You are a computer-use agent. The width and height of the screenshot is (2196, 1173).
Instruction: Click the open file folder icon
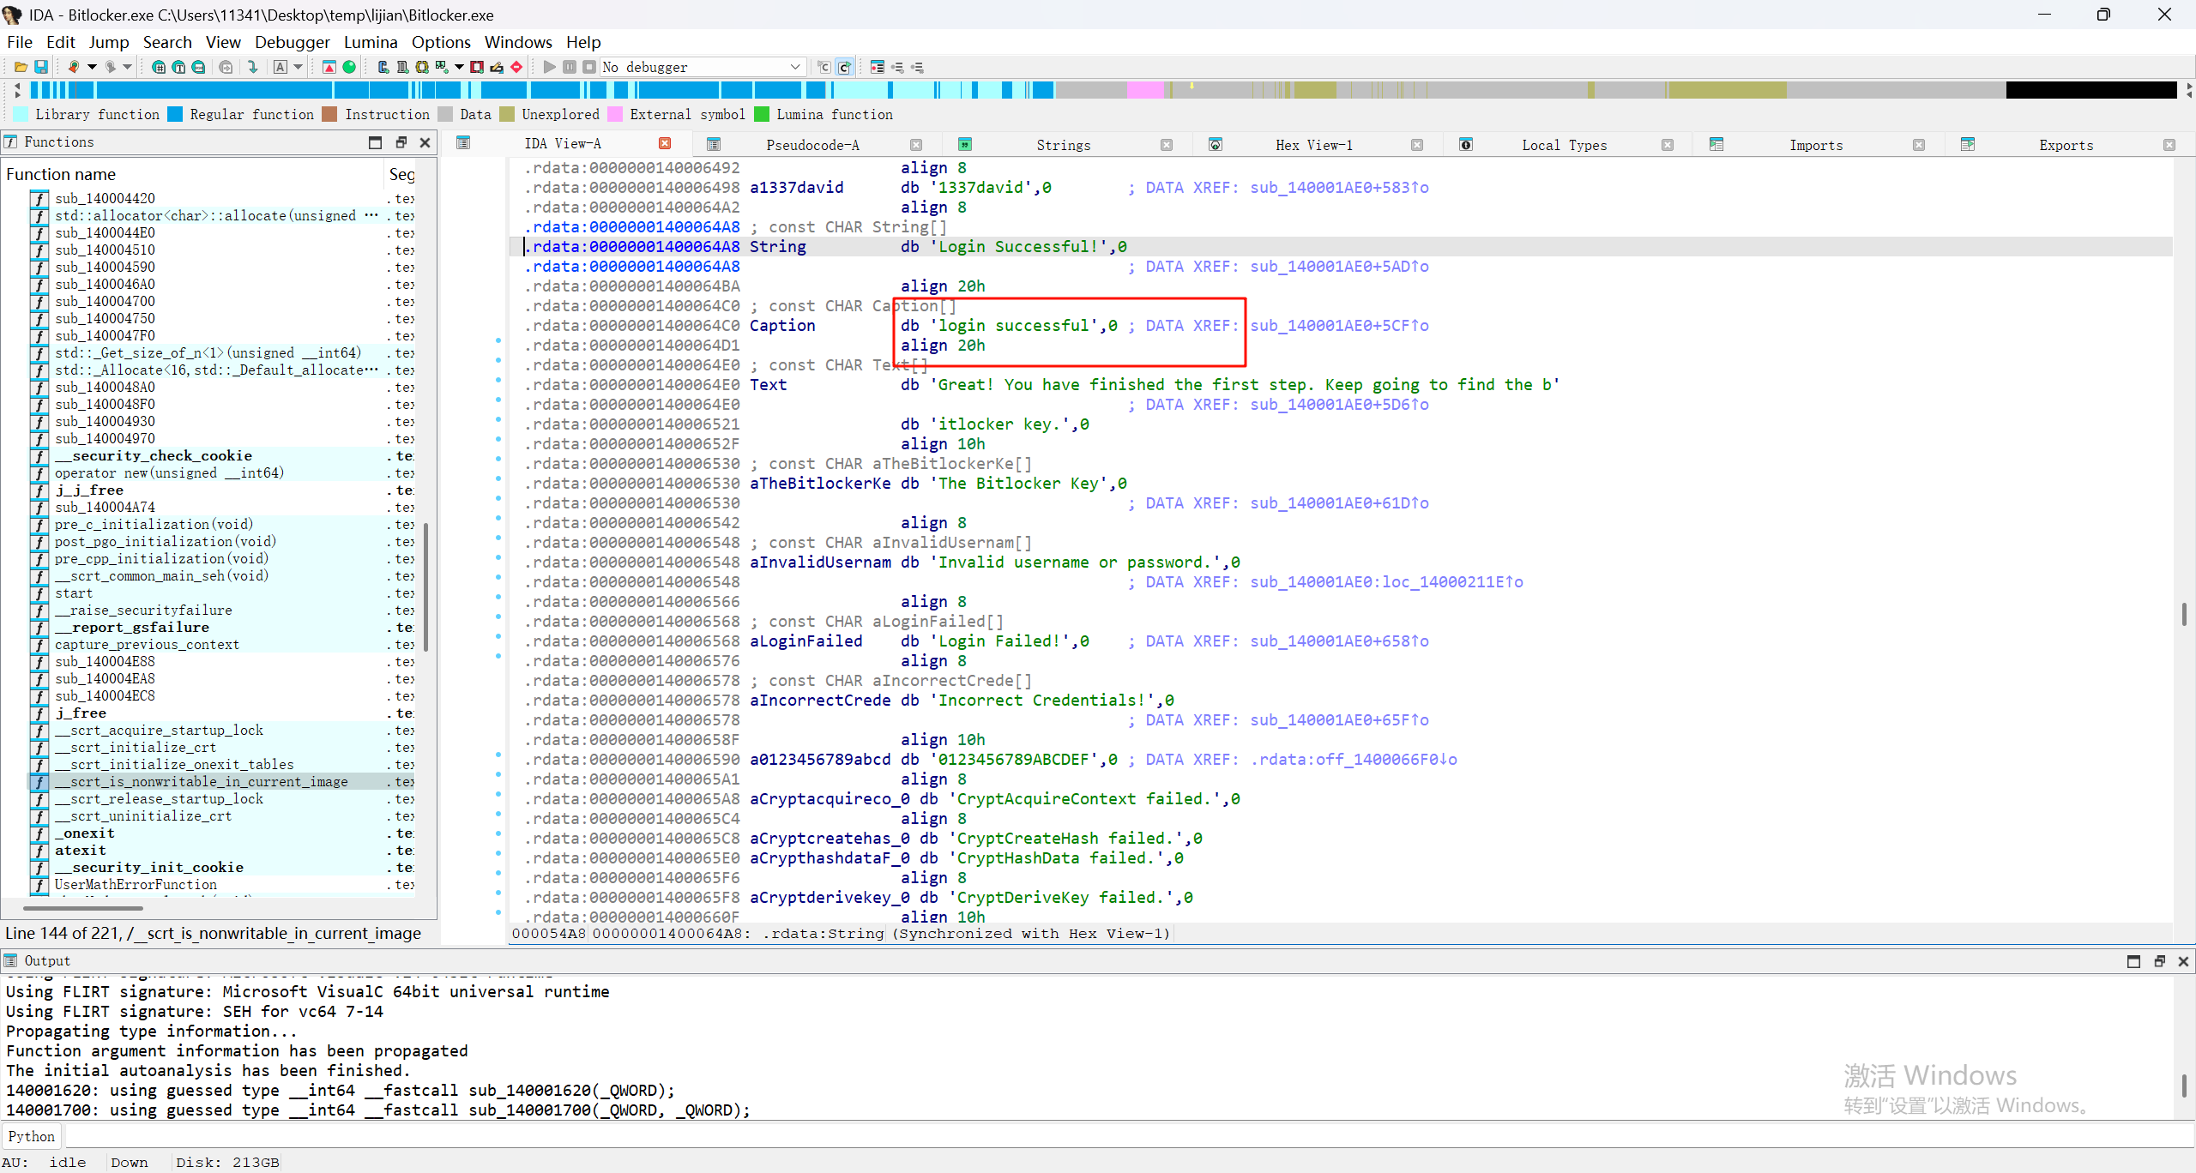pyautogui.click(x=21, y=67)
